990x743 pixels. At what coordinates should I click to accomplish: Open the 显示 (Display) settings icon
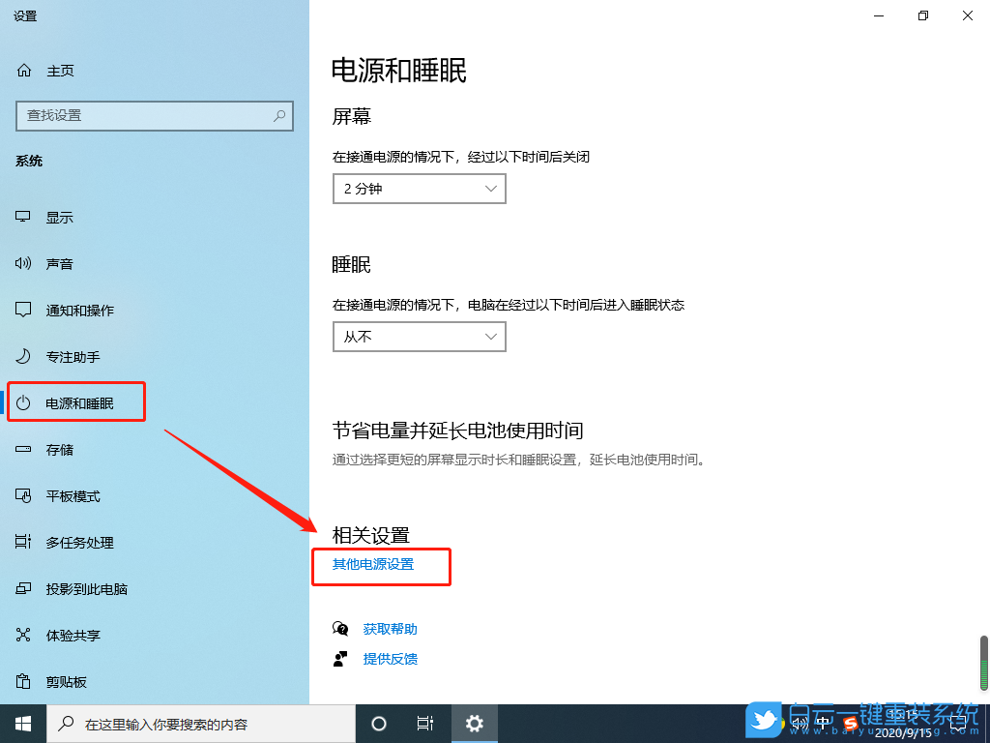(22, 217)
